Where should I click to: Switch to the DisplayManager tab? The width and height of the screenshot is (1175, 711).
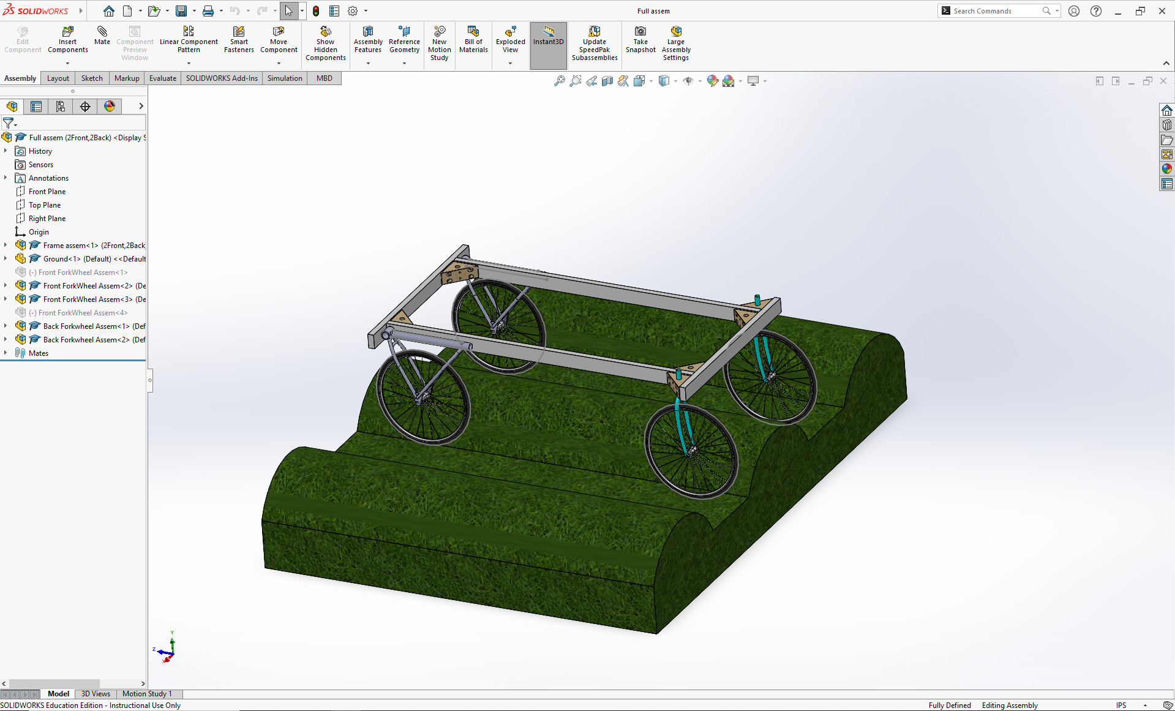click(109, 106)
